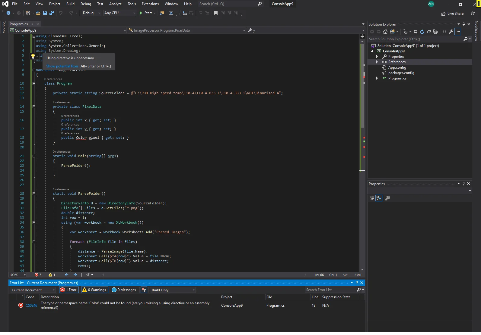This screenshot has width=481, height=335.
Task: Open the Build menu
Action: [70, 4]
